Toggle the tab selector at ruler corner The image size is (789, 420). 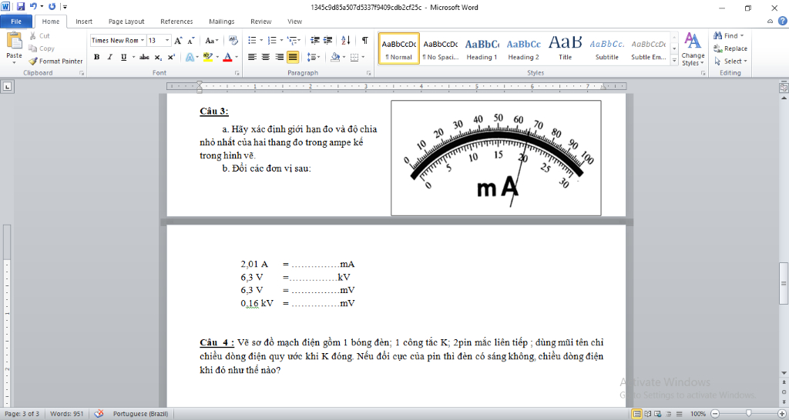7,87
